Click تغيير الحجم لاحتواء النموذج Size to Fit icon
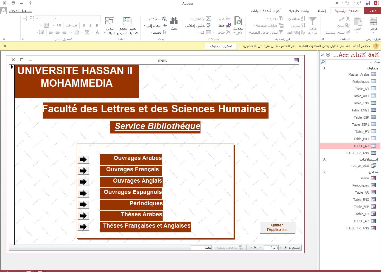381x272 pixels. pos(127,21)
